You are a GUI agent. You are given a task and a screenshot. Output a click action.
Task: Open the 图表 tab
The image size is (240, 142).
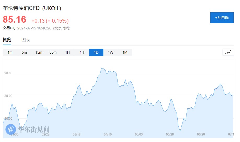point(26,40)
